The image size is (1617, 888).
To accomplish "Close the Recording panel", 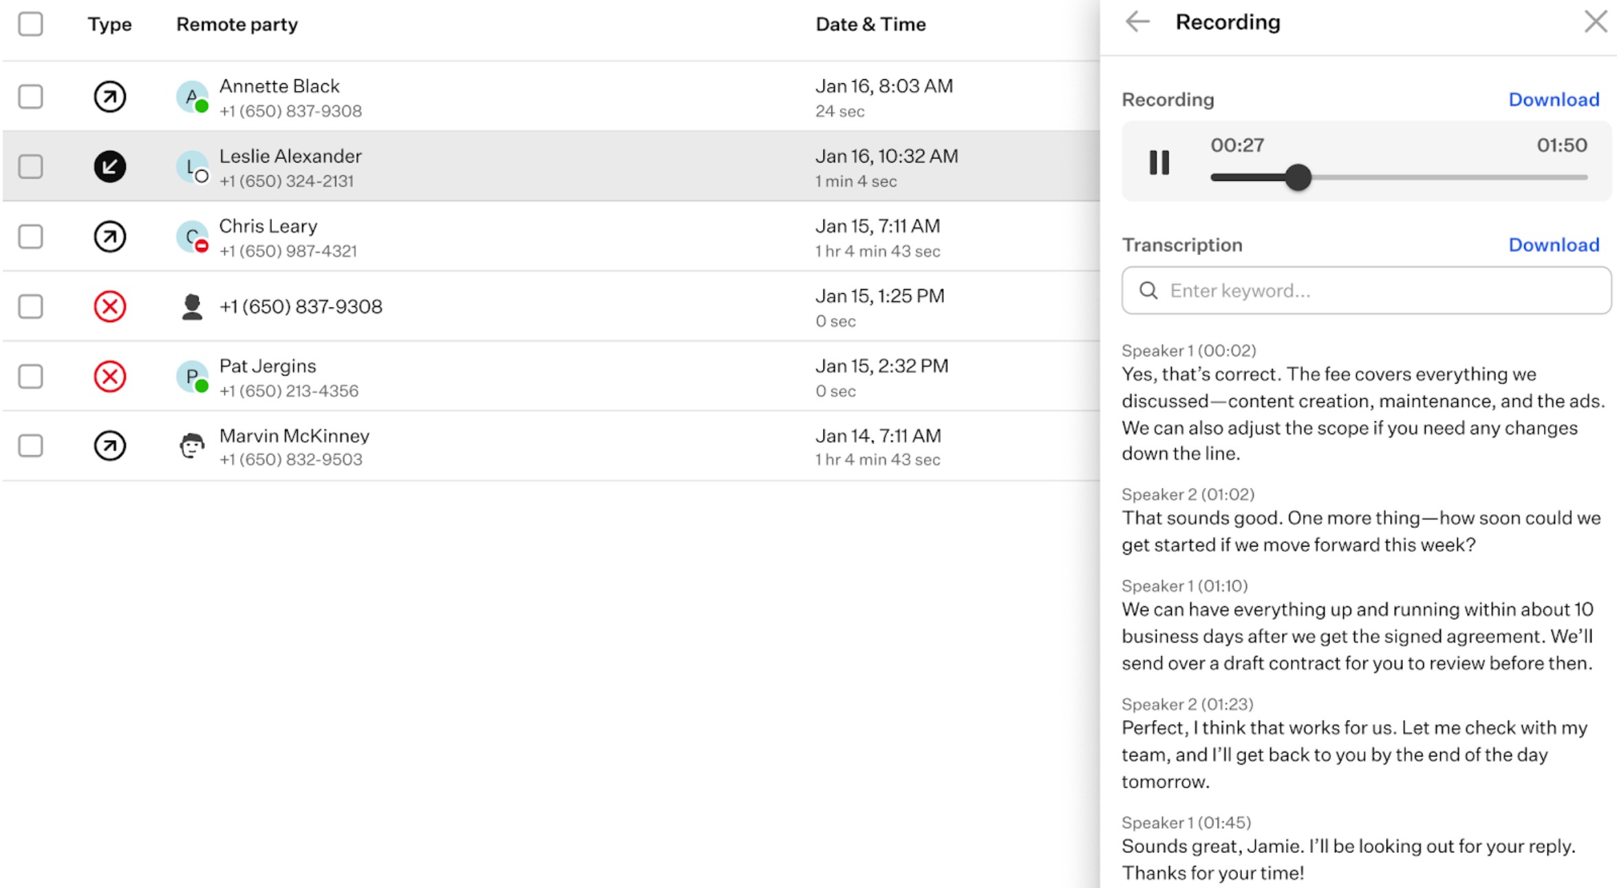I will point(1596,22).
